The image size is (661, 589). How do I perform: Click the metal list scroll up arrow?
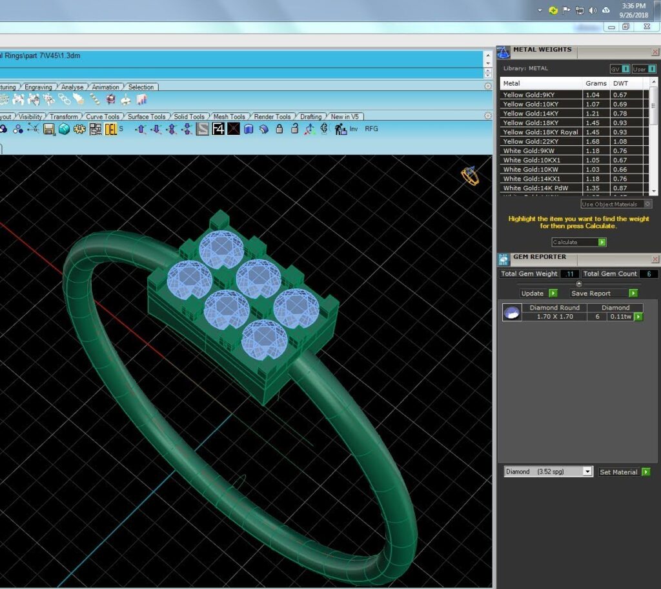click(x=654, y=81)
